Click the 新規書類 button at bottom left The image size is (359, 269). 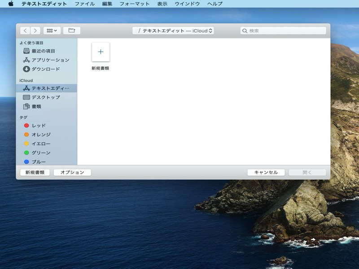35,173
